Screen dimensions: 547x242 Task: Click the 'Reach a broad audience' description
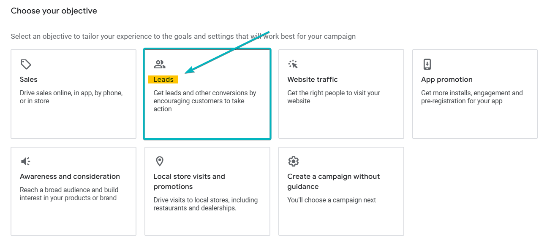[x=69, y=194]
